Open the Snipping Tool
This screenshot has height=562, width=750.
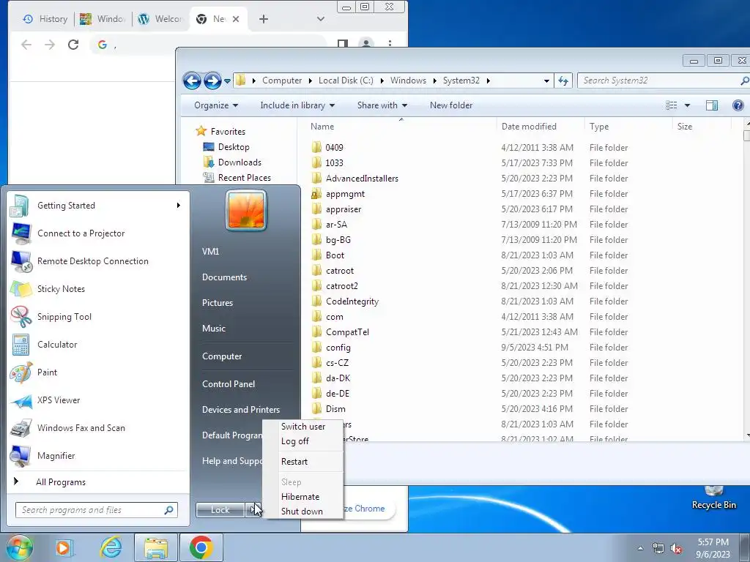98,316
